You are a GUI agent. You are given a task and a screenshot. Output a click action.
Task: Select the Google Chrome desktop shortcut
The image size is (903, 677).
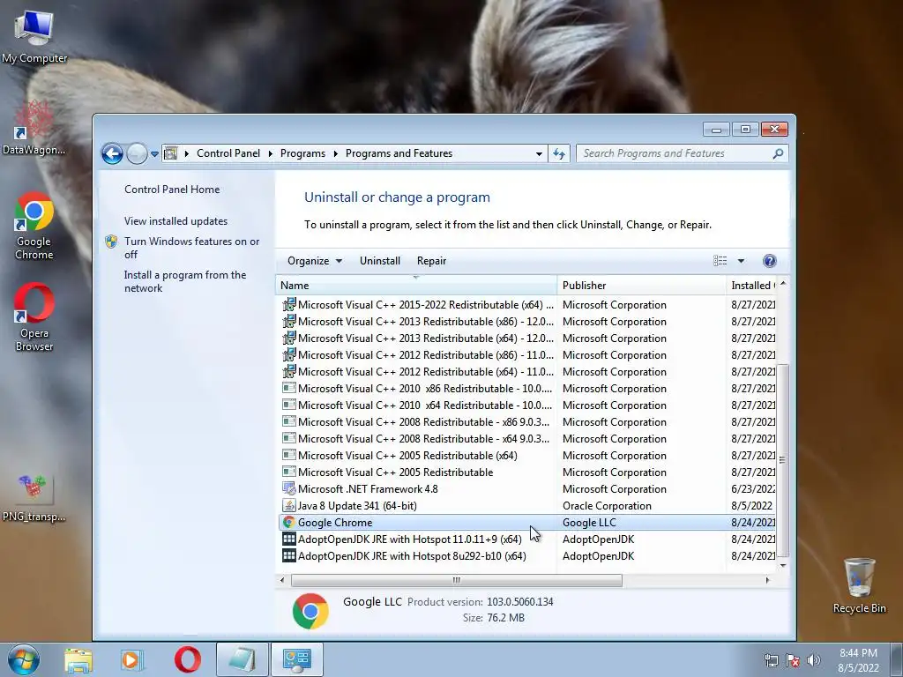click(34, 225)
